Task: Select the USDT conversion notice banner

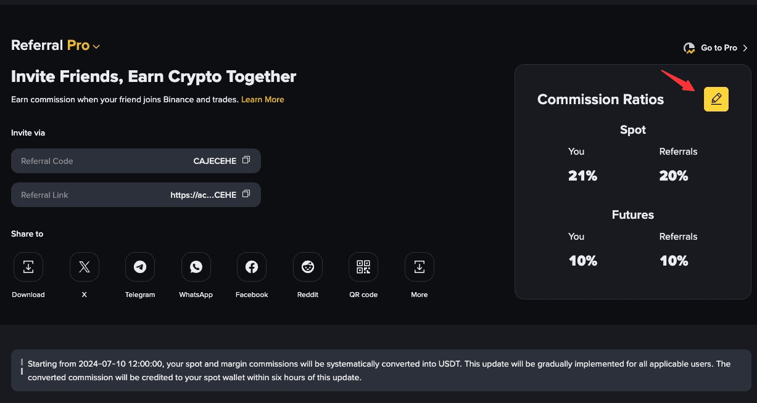Action: (x=378, y=370)
